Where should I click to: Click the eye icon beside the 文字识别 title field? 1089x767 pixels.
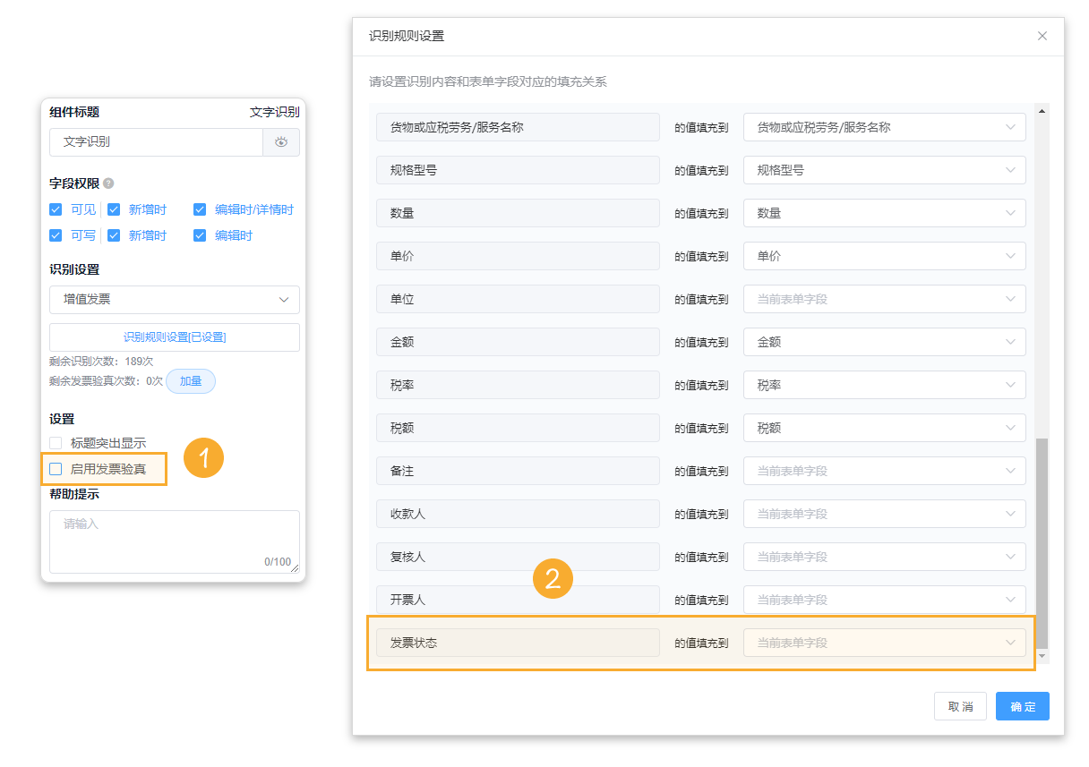click(x=281, y=142)
